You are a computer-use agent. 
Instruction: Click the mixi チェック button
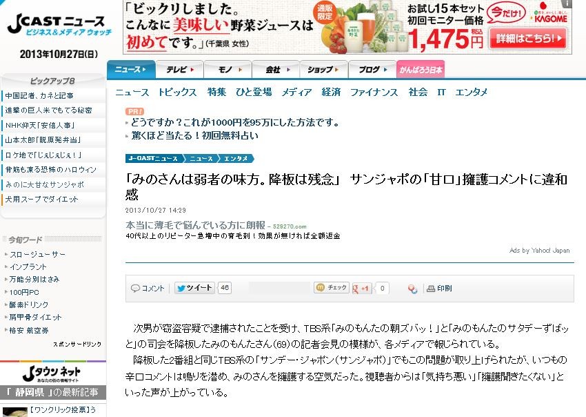[332, 287]
